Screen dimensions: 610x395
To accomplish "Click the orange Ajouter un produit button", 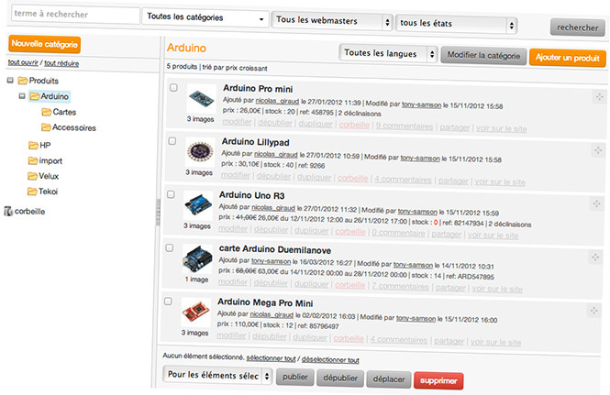I will tap(567, 58).
